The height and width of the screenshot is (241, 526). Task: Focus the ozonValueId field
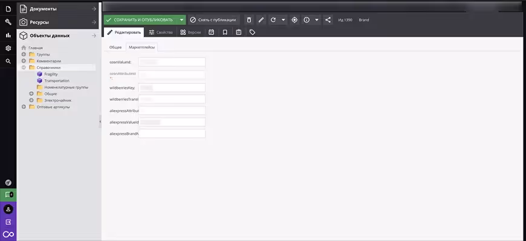tap(172, 62)
